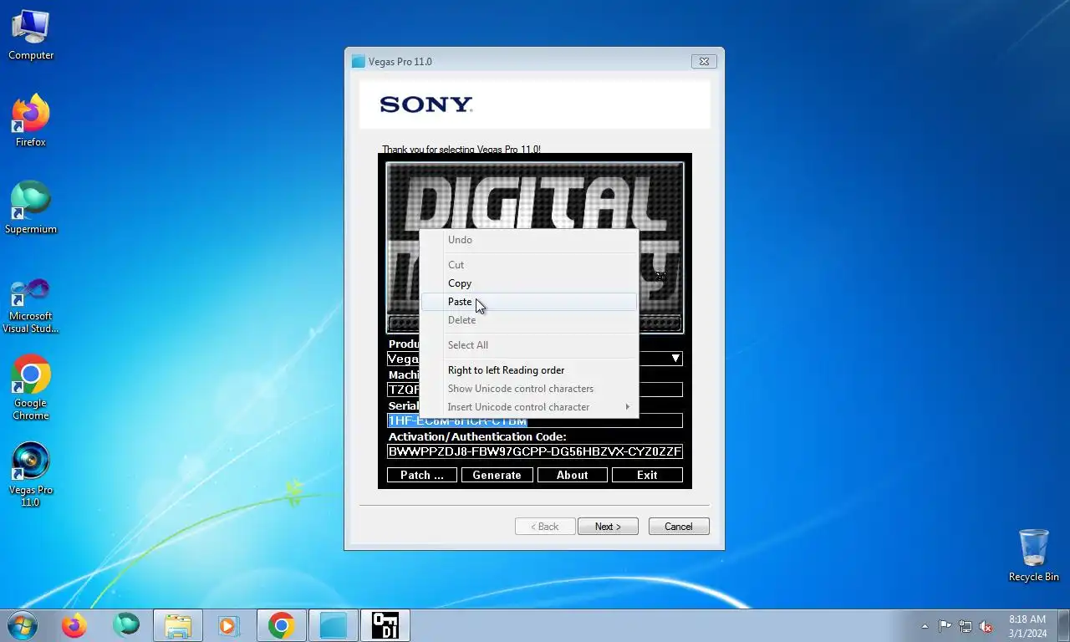Screen dimensions: 1070x642
Task: Click the Activation/Authentication Code field
Action: pyautogui.click(x=535, y=451)
